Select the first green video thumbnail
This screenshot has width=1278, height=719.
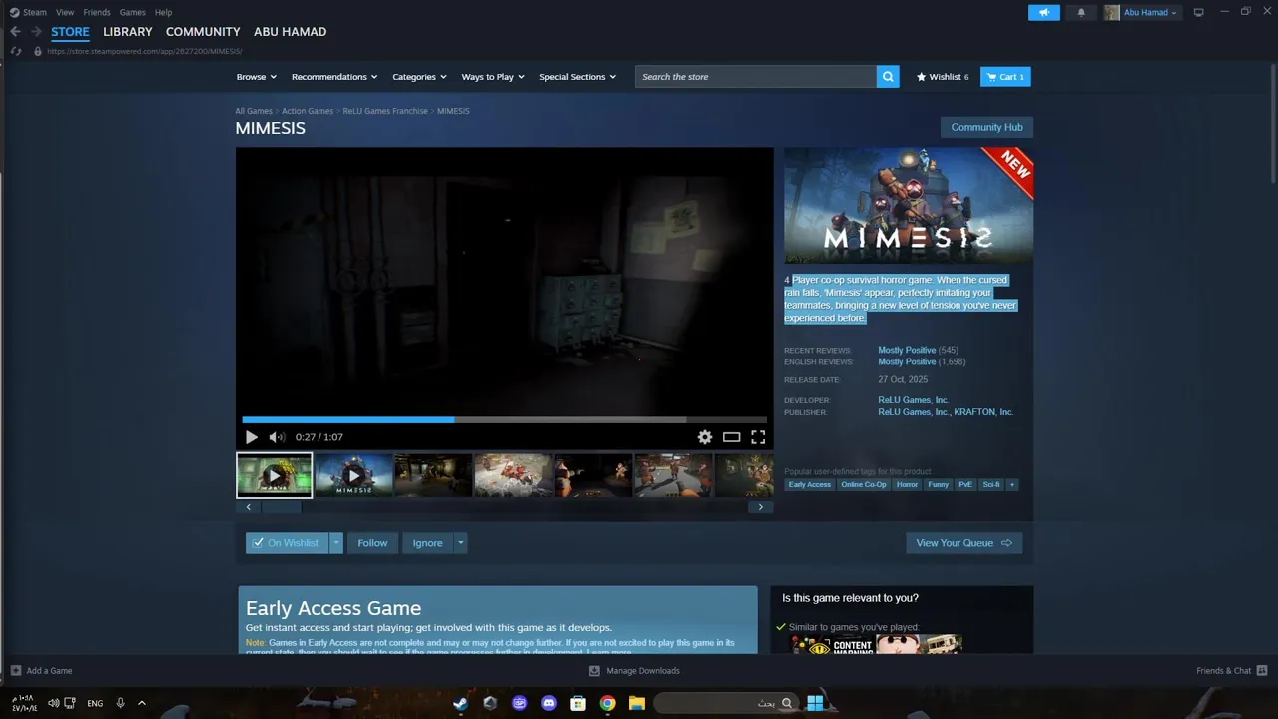274,475
